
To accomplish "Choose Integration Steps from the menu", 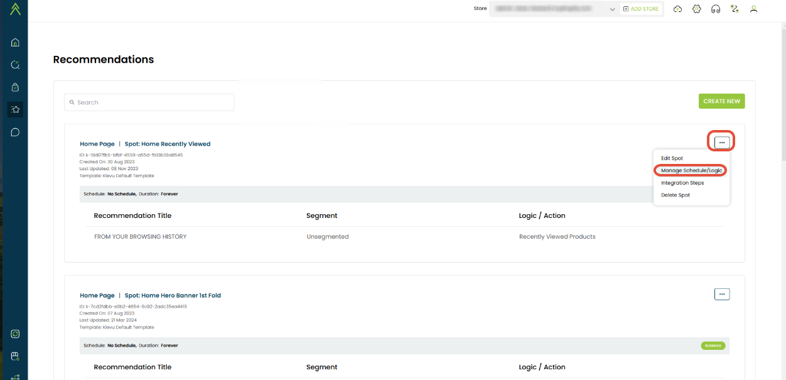I will tap(682, 183).
